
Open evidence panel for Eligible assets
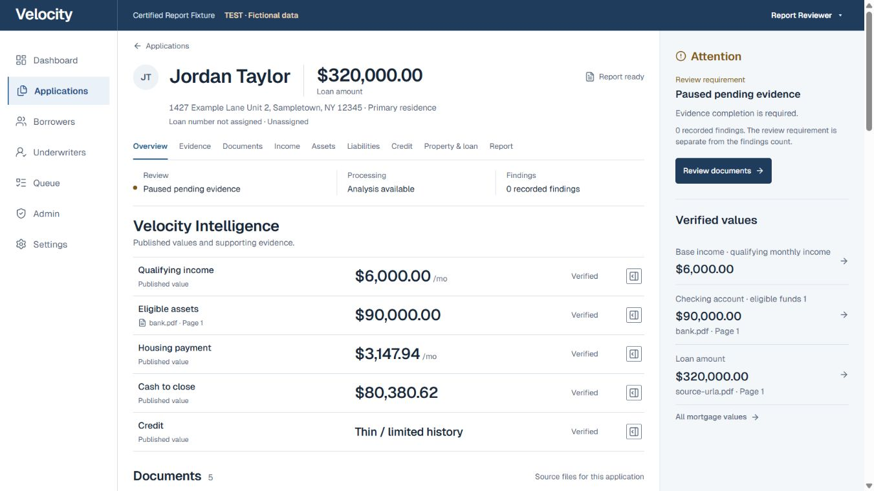coord(634,315)
